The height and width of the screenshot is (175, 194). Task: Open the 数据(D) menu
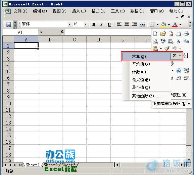137,11
